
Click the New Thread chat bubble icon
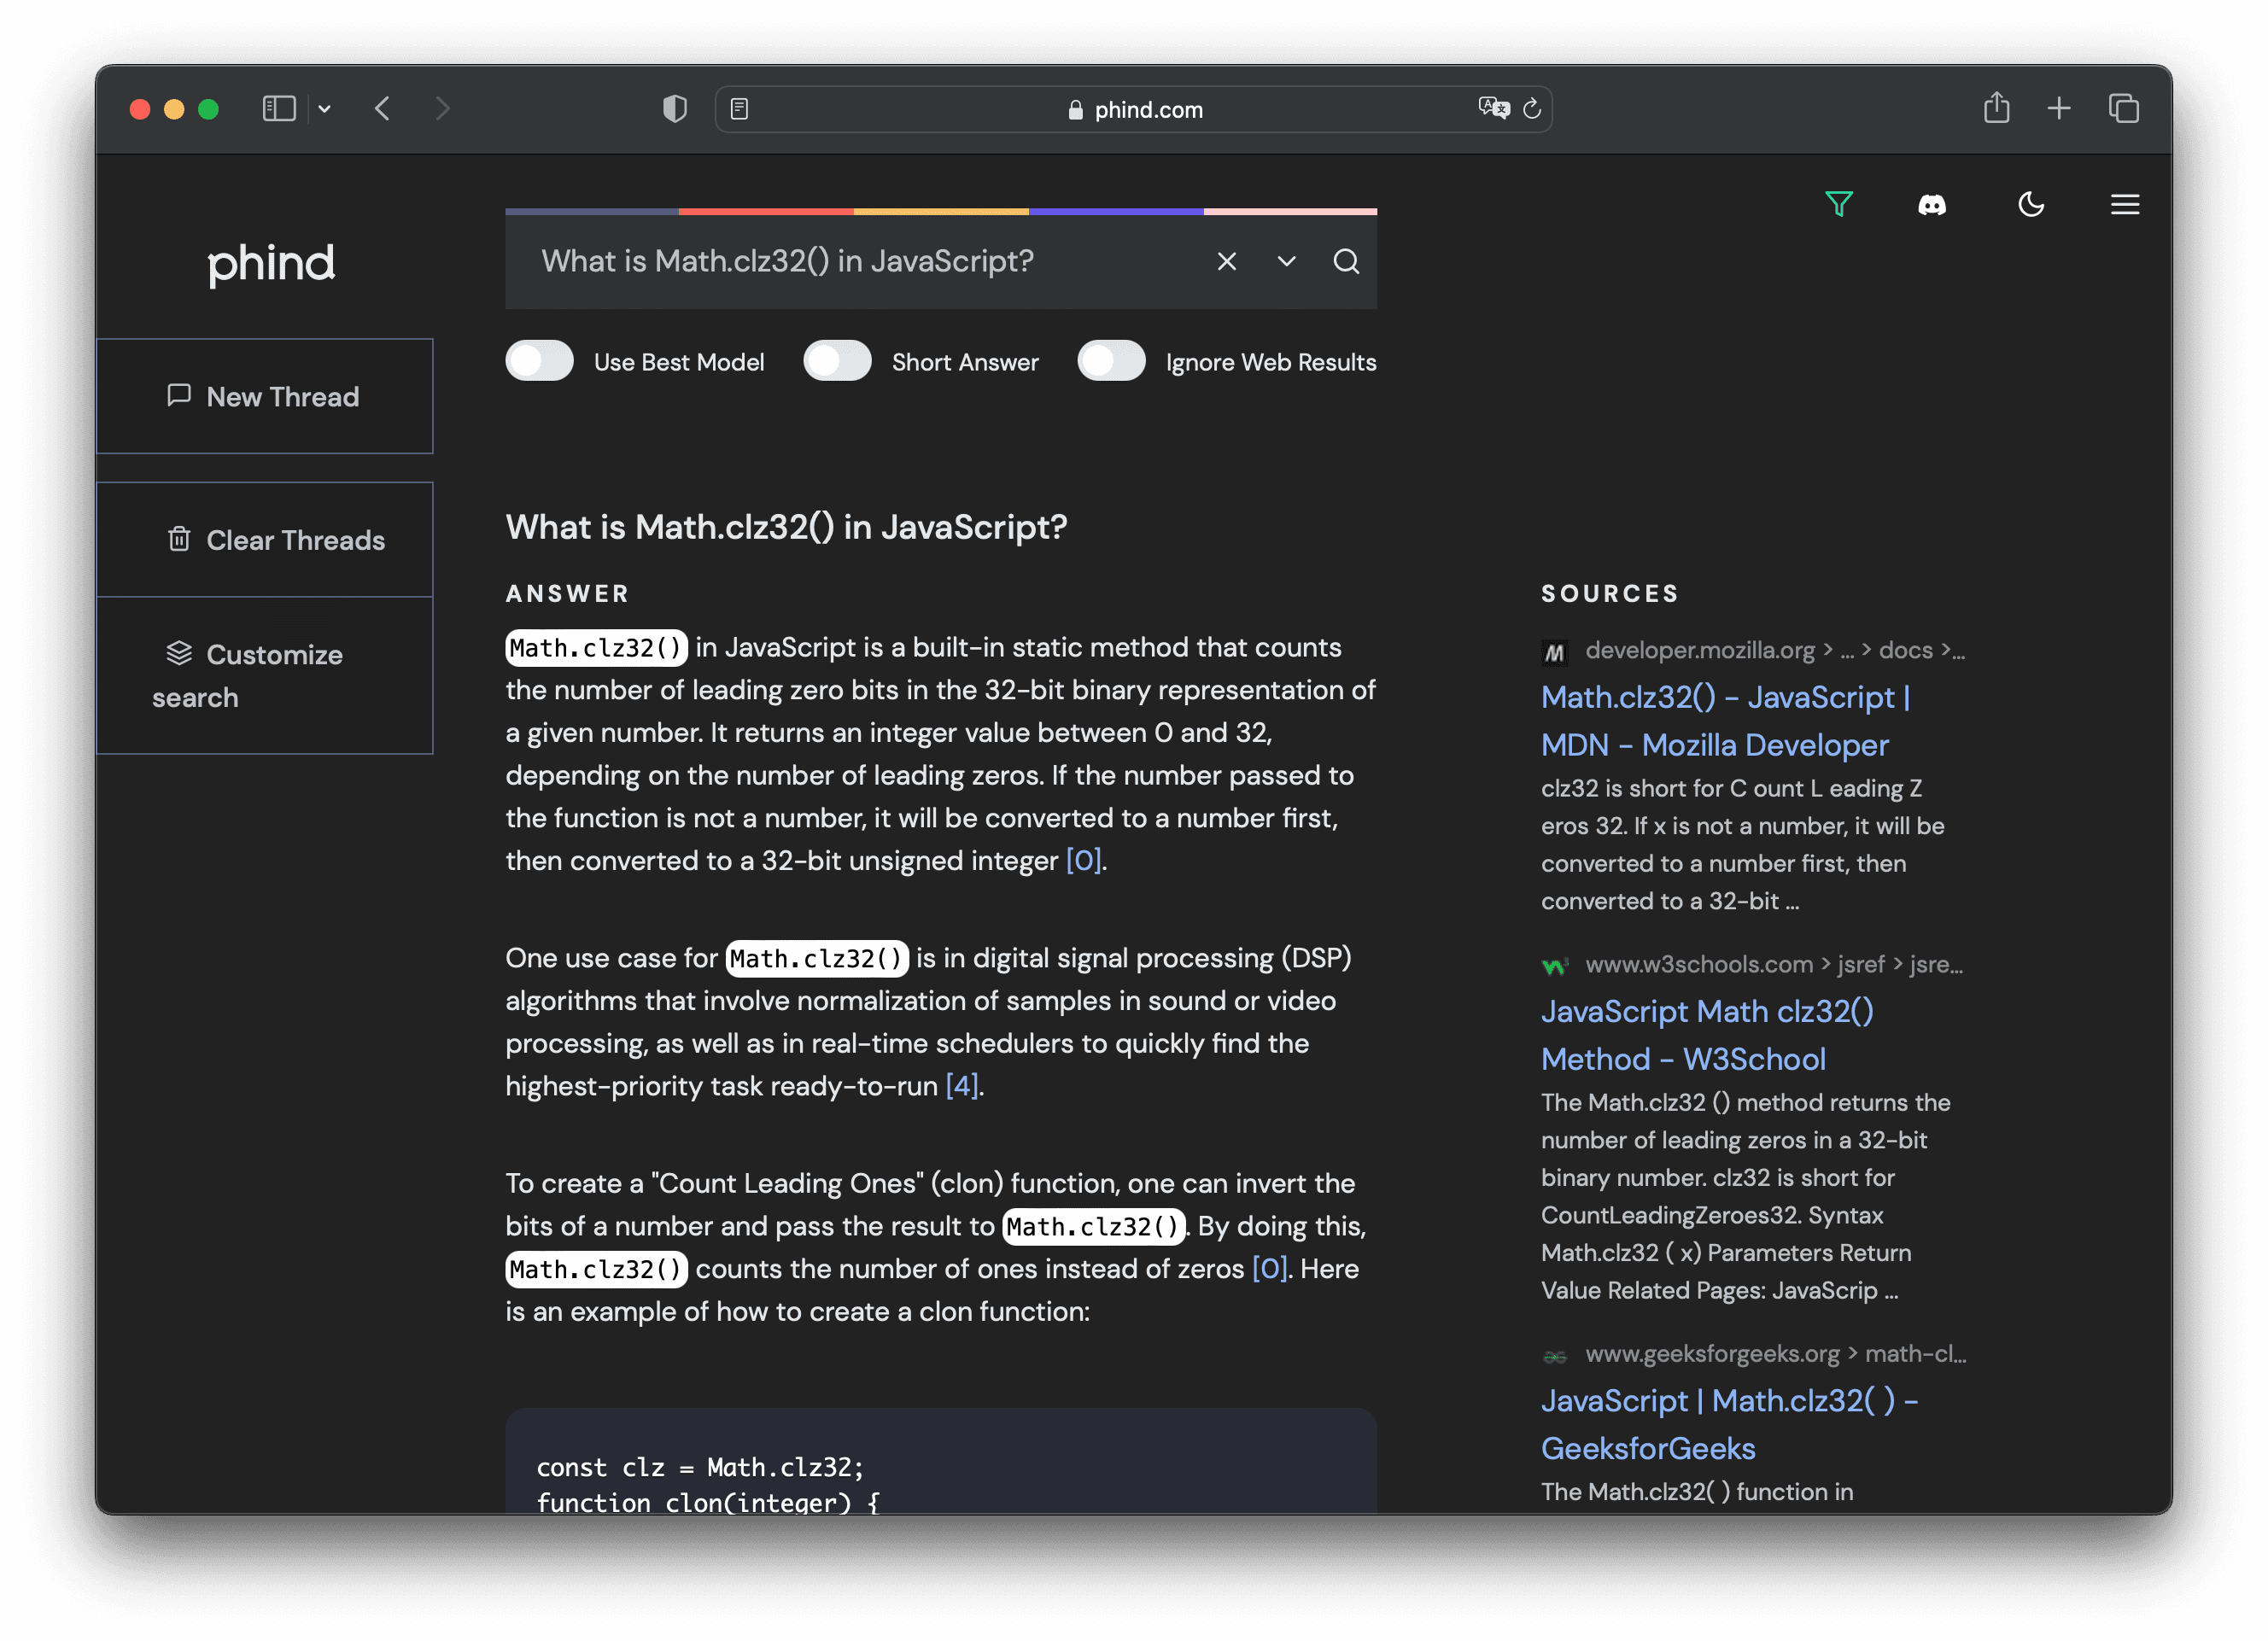[179, 395]
